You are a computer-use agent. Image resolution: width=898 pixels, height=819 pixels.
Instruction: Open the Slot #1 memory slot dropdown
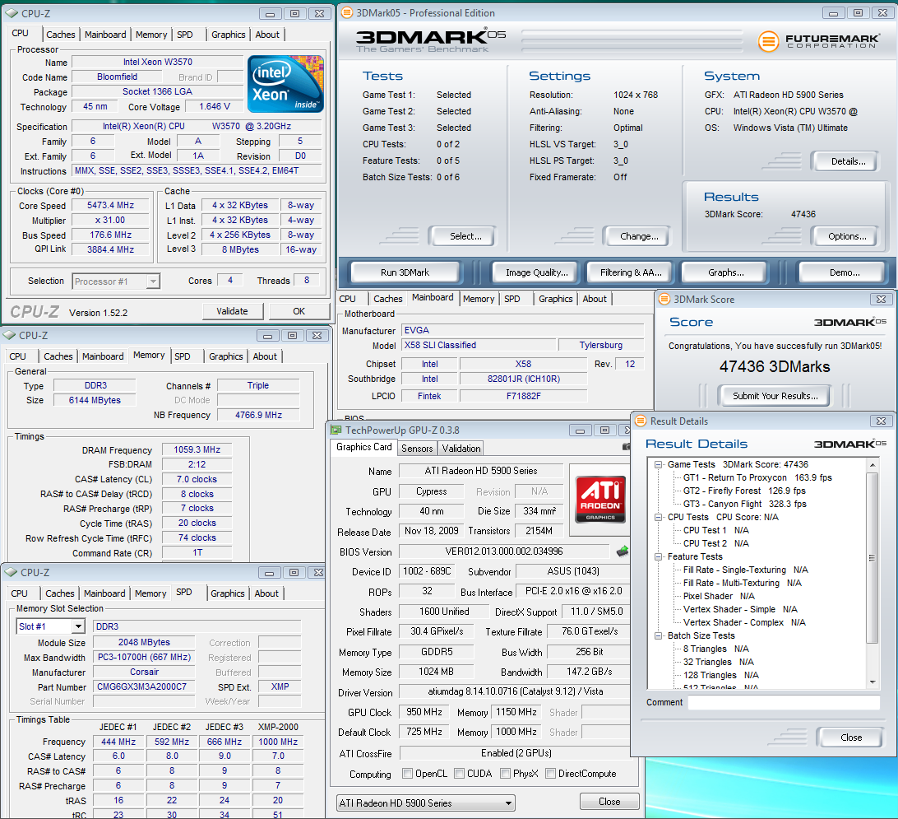(x=50, y=626)
